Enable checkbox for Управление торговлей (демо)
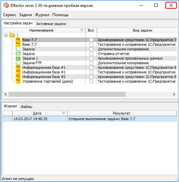The width and height of the screenshot is (179, 182). click(91, 82)
